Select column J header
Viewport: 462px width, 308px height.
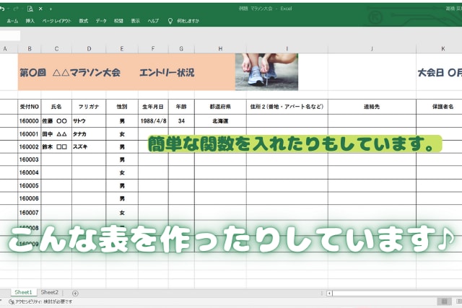372,49
